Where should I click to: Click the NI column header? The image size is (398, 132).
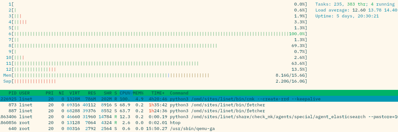(x=61, y=93)
